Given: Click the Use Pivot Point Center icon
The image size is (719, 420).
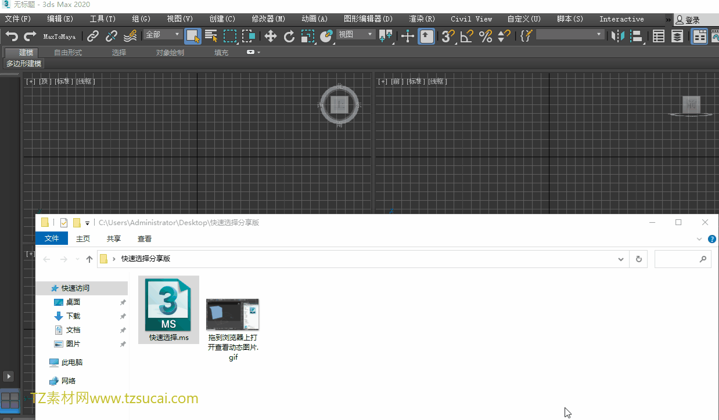Looking at the screenshot, I should coord(386,36).
